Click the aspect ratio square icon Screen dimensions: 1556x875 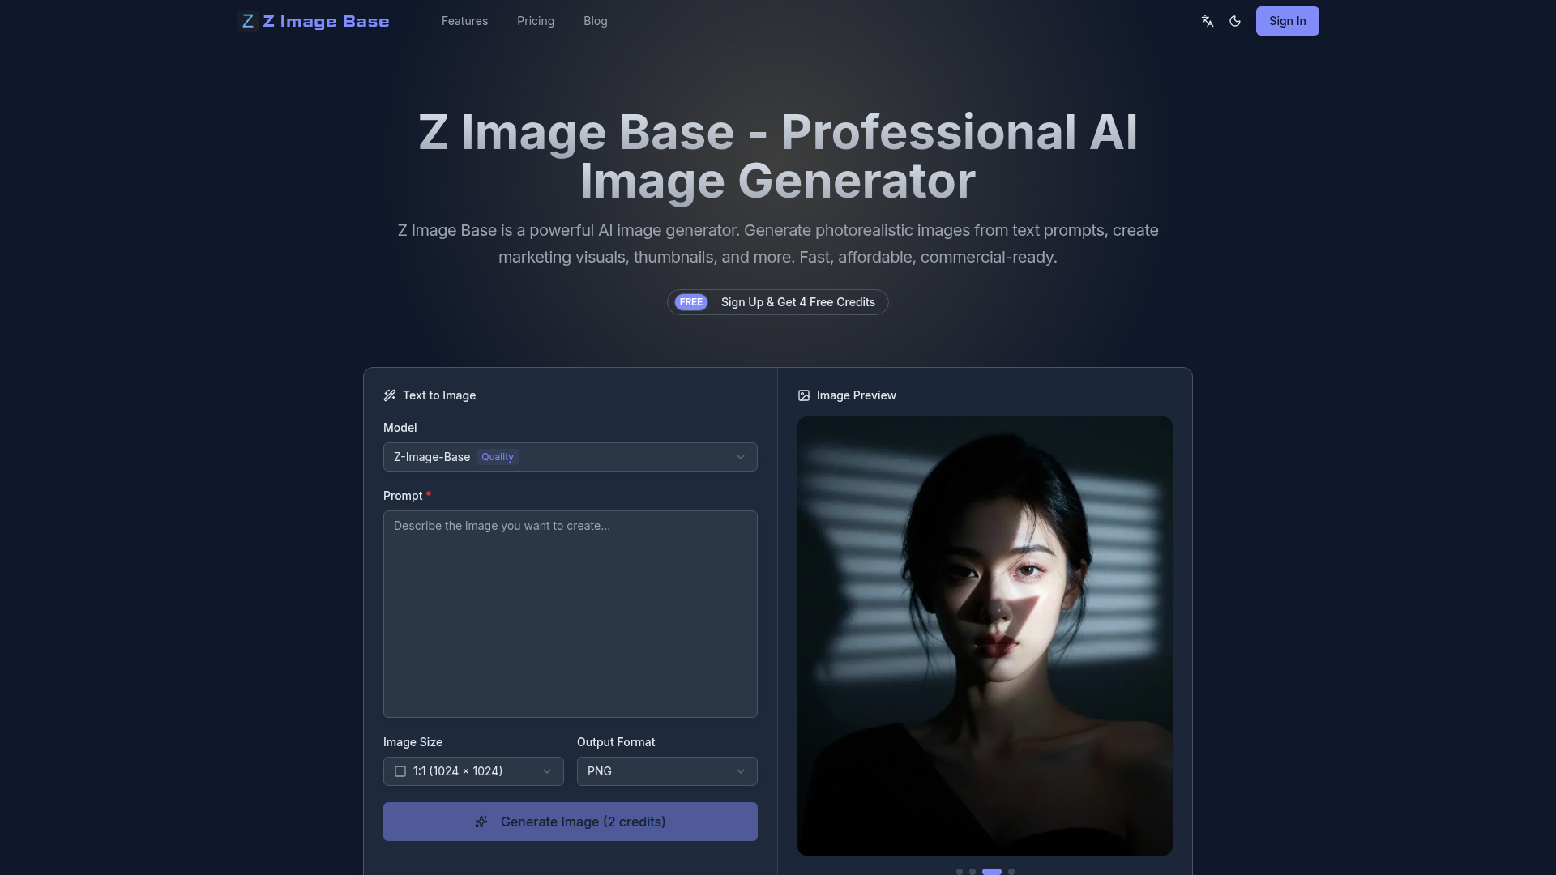coord(400,771)
